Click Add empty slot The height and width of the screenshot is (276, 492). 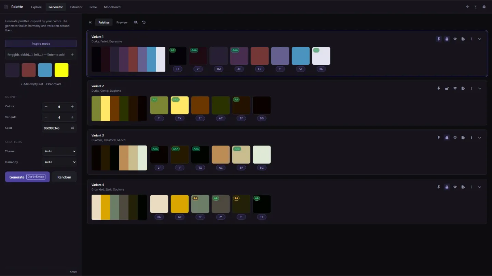tap(32, 84)
